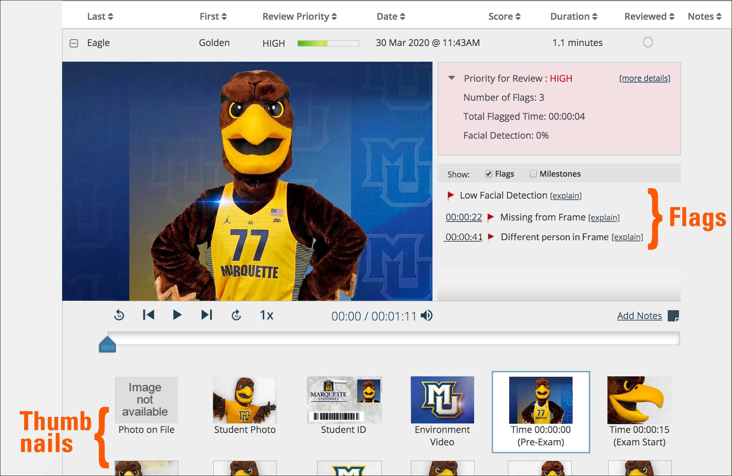
Task: Rewind video 10 seconds
Action: coord(119,315)
